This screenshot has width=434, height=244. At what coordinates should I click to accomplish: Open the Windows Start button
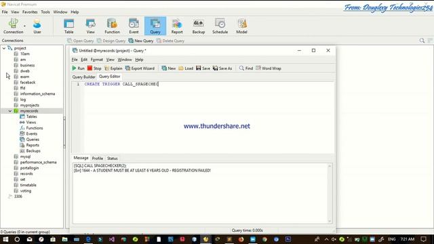[5, 239]
